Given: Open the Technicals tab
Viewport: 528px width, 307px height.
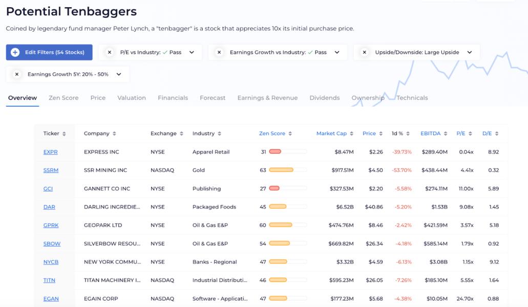Looking at the screenshot, I should coord(412,98).
